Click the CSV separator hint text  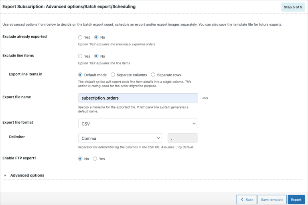coord(136,147)
